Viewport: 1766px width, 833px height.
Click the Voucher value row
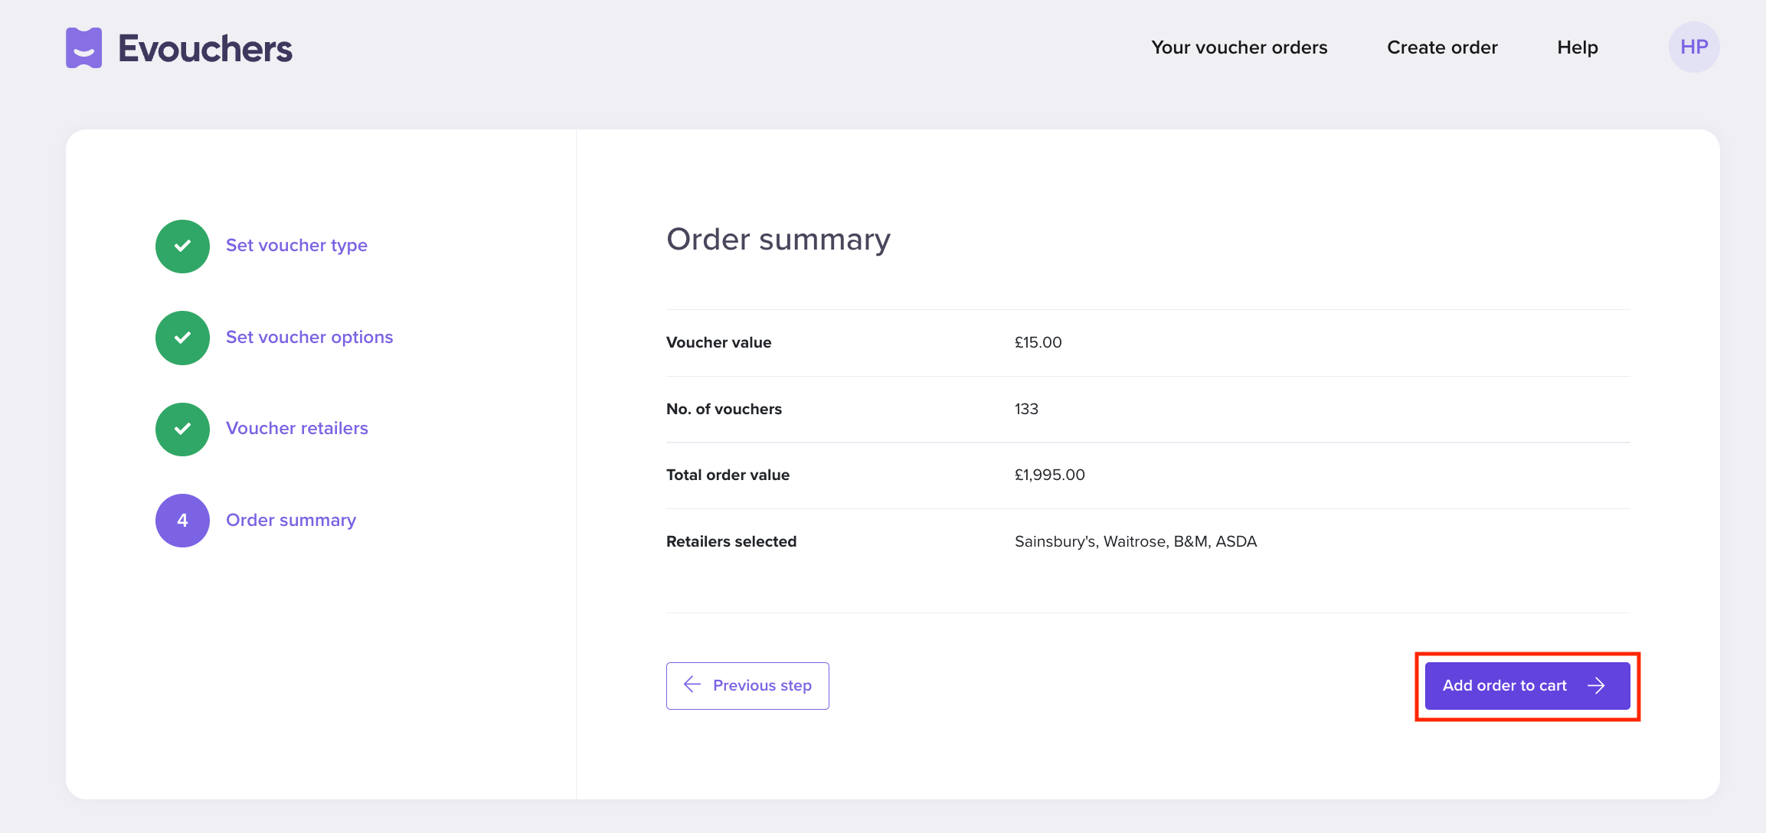pyautogui.click(x=718, y=342)
